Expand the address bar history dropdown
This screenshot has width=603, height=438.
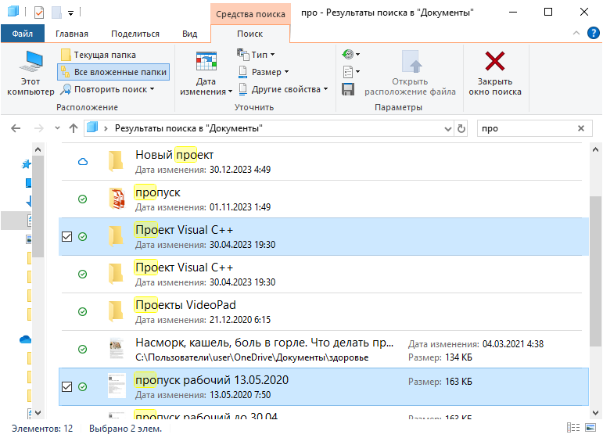(448, 128)
